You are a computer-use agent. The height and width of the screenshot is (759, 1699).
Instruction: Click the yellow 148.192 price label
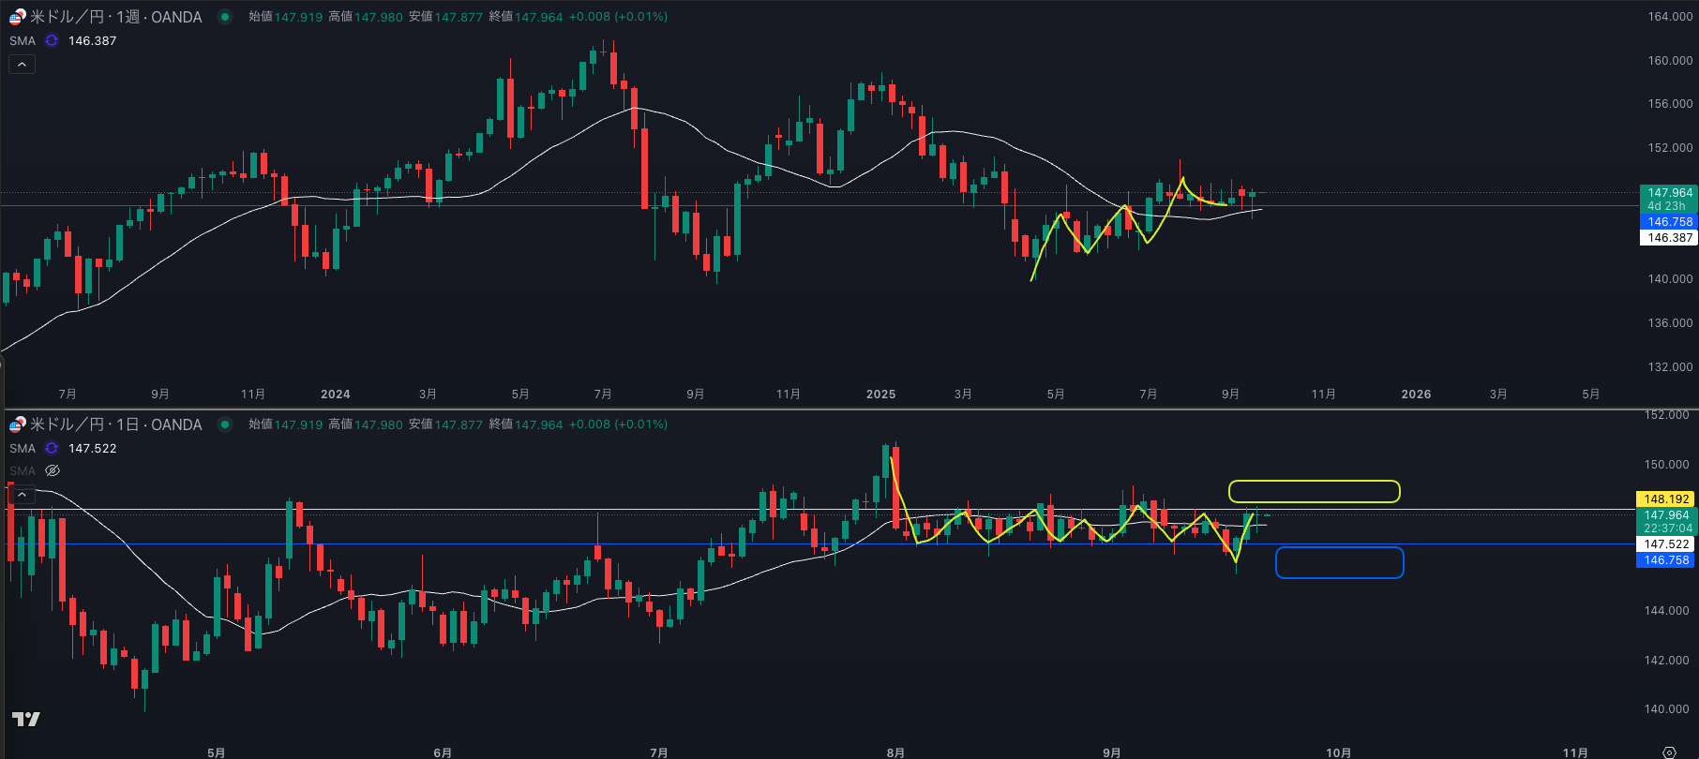point(1666,499)
